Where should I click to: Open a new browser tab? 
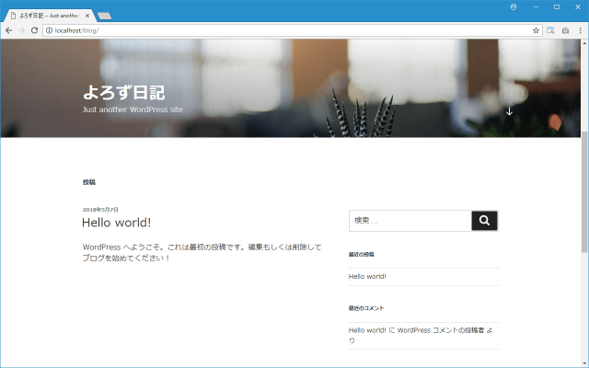pos(104,16)
